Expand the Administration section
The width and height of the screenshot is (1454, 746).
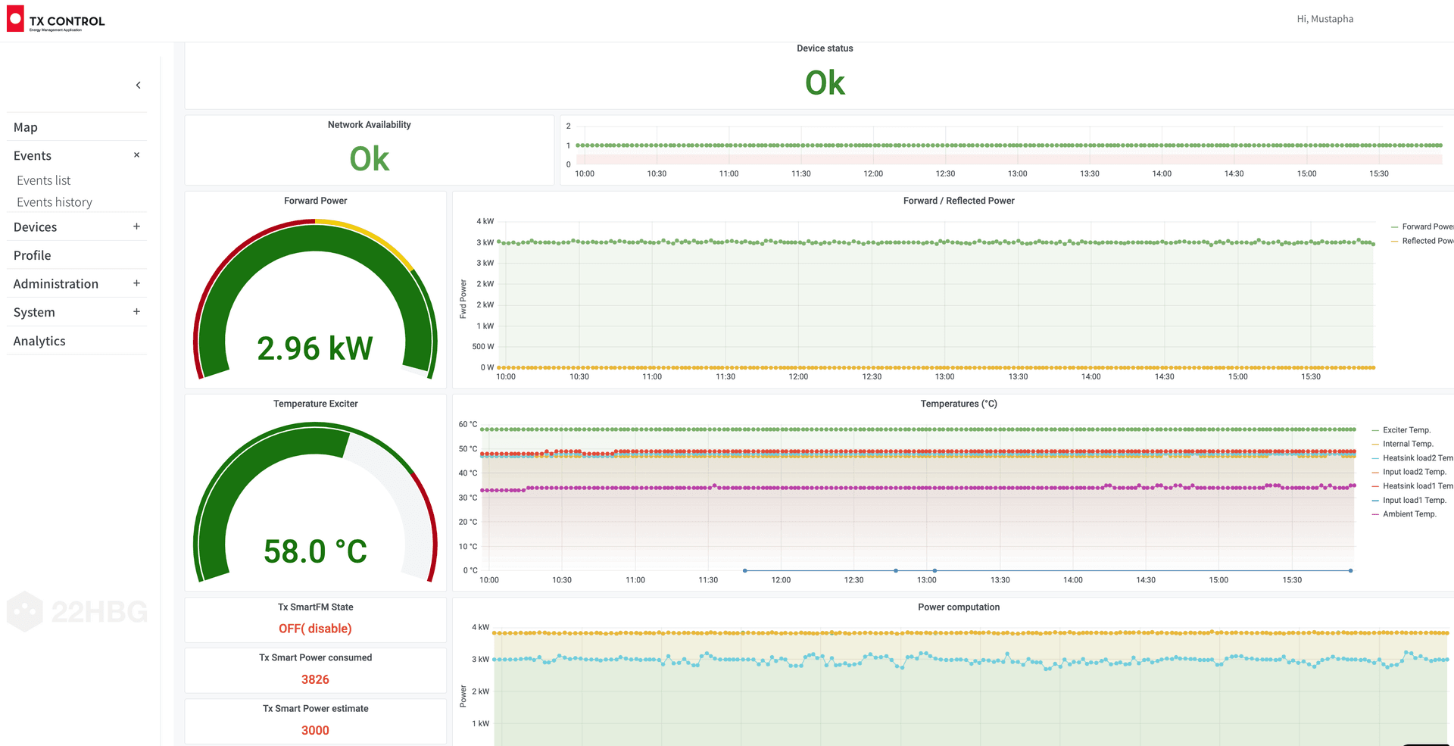tap(136, 283)
